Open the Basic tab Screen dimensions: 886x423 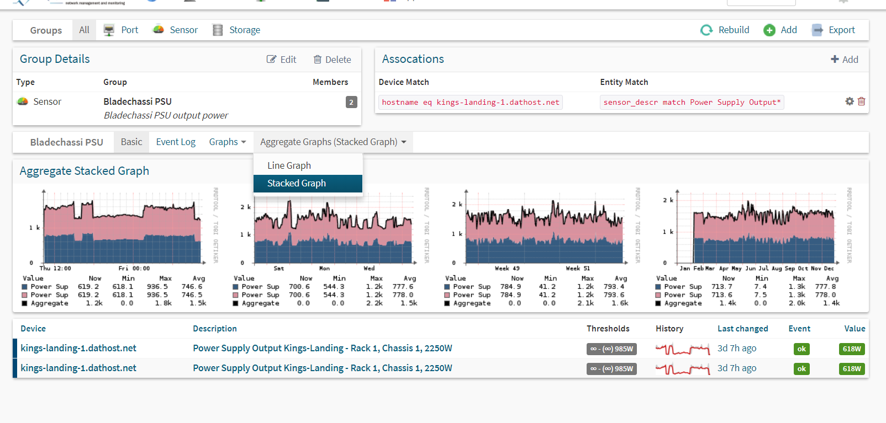click(131, 142)
